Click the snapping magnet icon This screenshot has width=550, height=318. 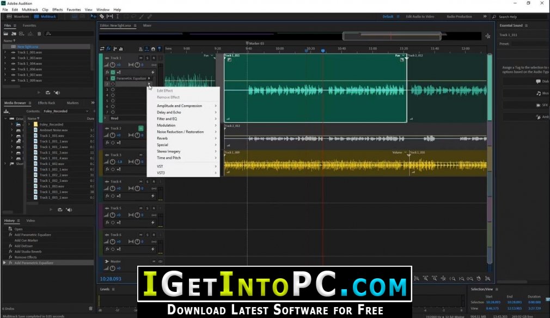pyautogui.click(x=153, y=49)
